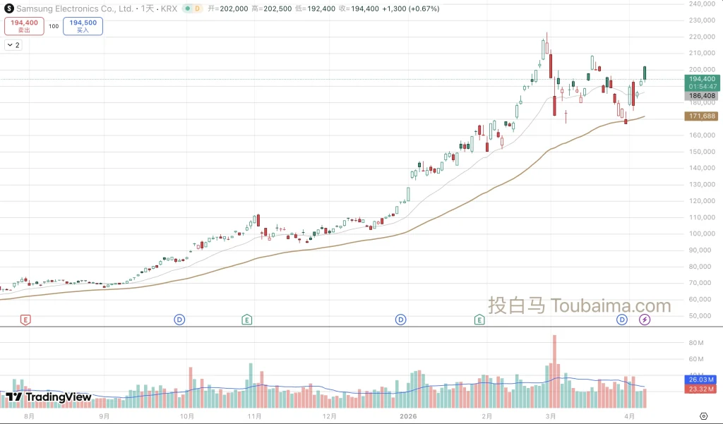Screen dimensions: 723x424
Task: Click the purple lightning event marker
Action: click(x=645, y=320)
